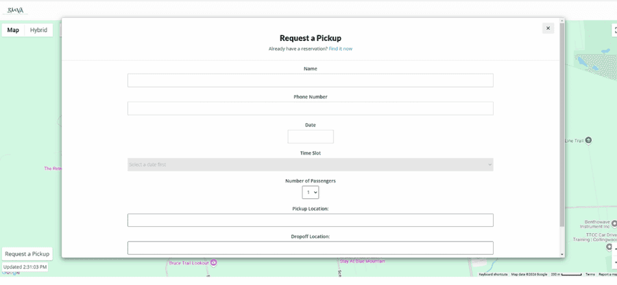Click the Pickup Location field
Viewport: 617px width, 285px height.
tap(310, 220)
